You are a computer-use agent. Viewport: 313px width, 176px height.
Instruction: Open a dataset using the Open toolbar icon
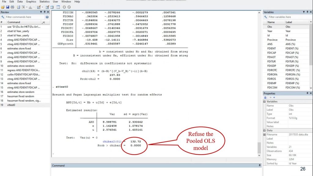point(3,7)
